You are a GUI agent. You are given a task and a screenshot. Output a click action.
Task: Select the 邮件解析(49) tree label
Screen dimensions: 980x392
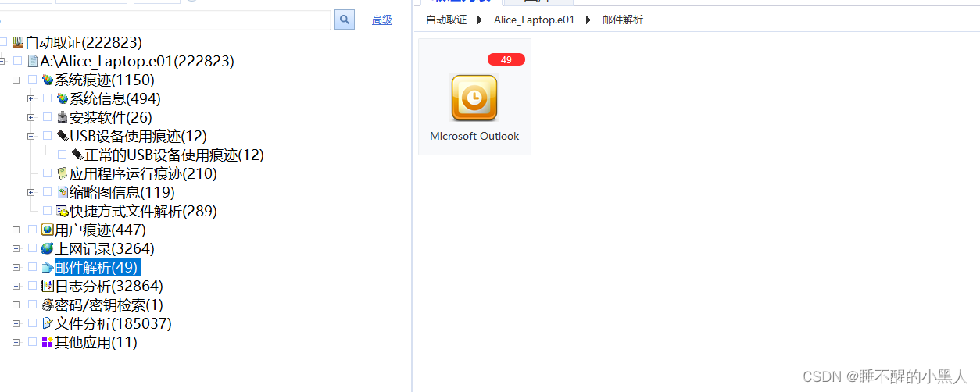pyautogui.click(x=96, y=267)
